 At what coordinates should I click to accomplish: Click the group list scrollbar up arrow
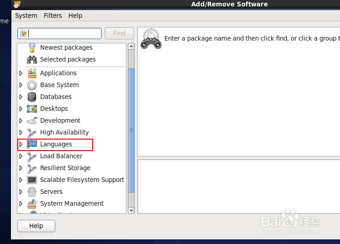point(131,47)
